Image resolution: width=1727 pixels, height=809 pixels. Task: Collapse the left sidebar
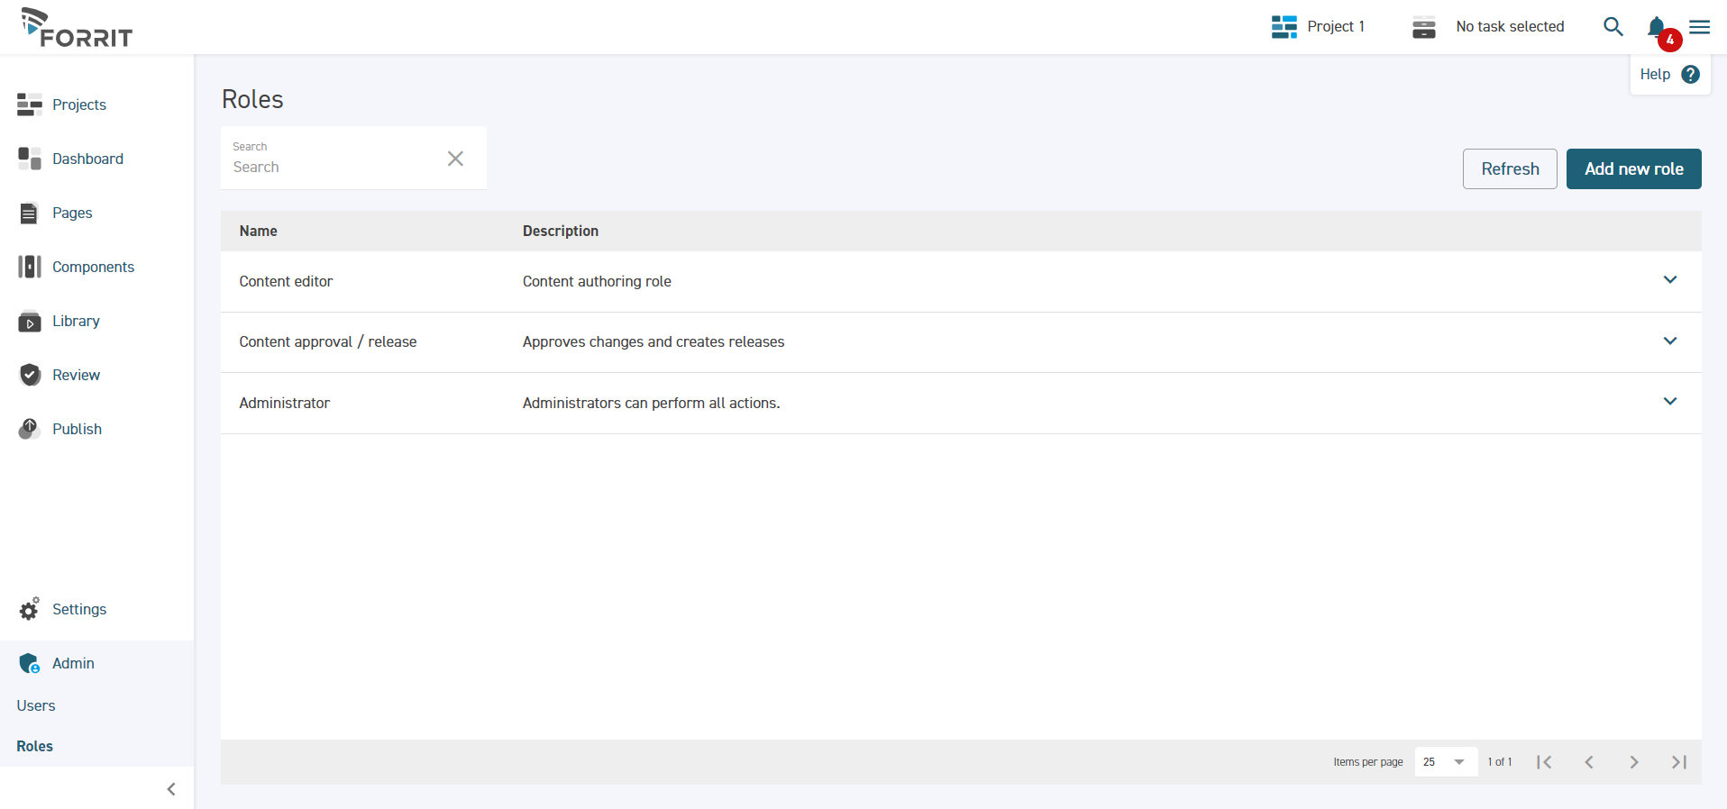(x=171, y=789)
